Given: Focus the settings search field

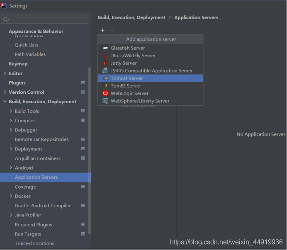Looking at the screenshot, I should pos(45,19).
